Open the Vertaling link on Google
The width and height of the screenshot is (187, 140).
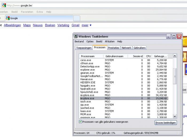[x=63, y=25]
